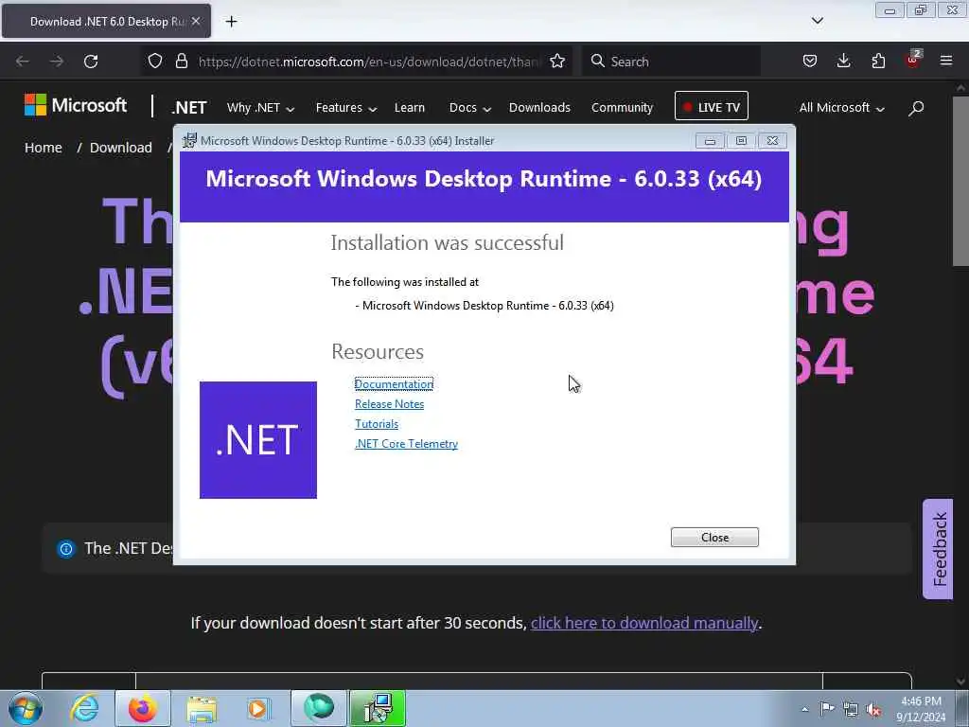Open the Action Center flag icon
Viewport: 969px width, 727px height.
(827, 709)
